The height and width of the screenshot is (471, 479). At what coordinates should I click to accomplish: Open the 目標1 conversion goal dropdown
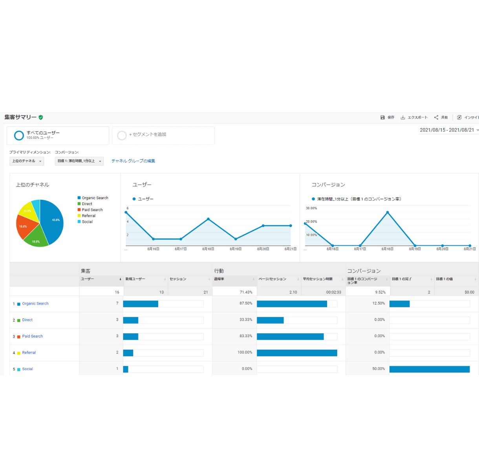[x=79, y=161]
